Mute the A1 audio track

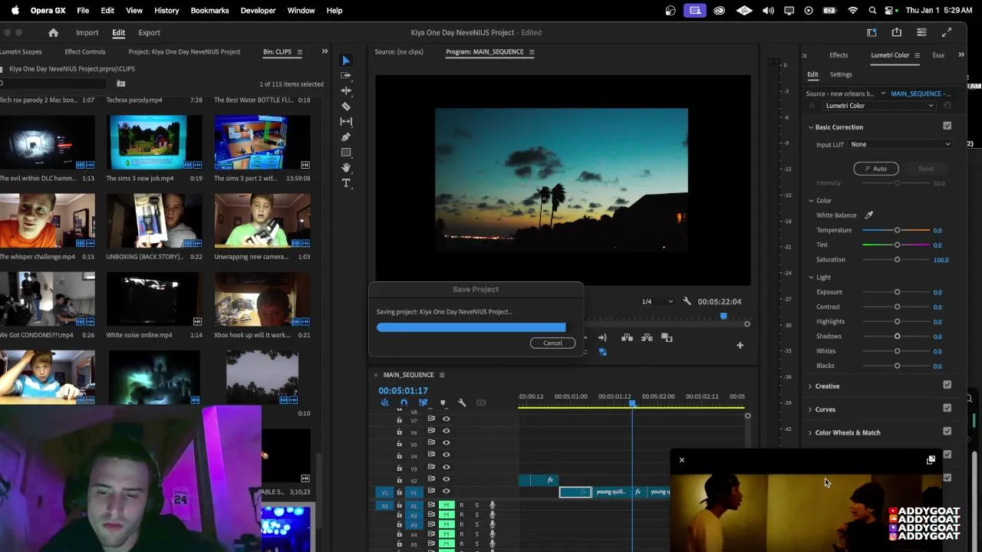point(447,505)
